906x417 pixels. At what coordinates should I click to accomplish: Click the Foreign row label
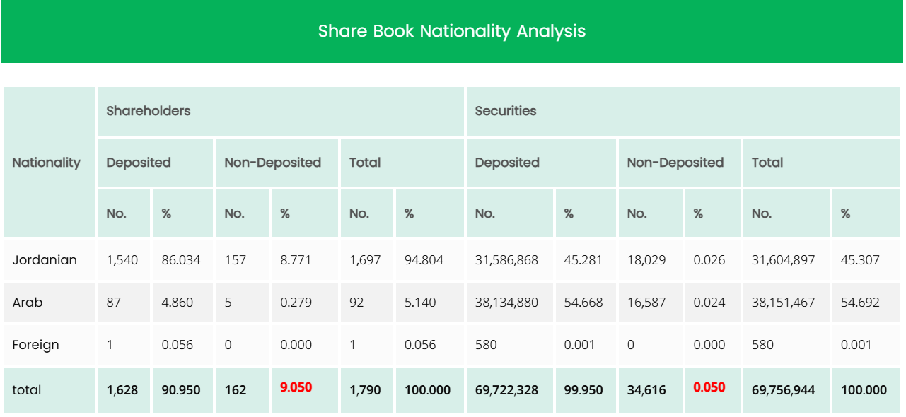click(35, 345)
